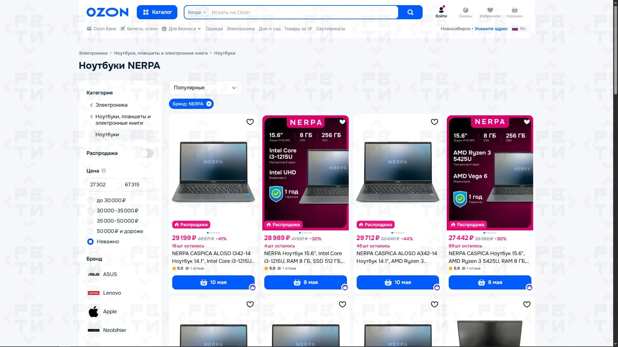Screen dimensions: 618x347
Task: Toggle the Распродажа switch
Action: [x=146, y=153]
